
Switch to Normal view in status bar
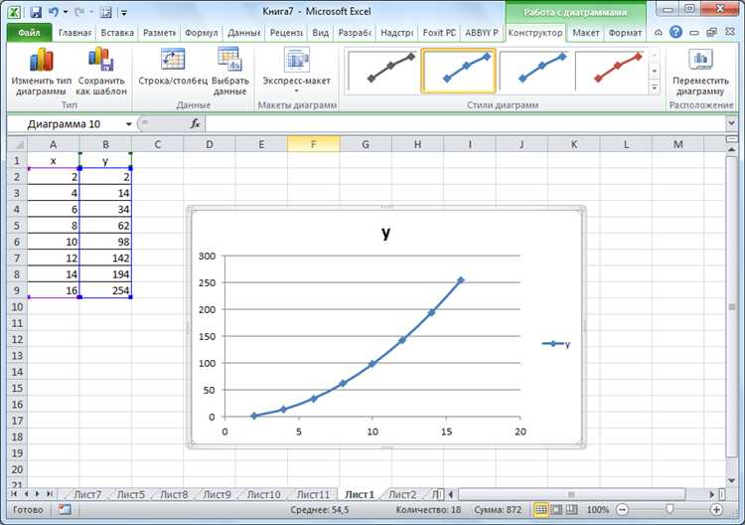point(540,510)
